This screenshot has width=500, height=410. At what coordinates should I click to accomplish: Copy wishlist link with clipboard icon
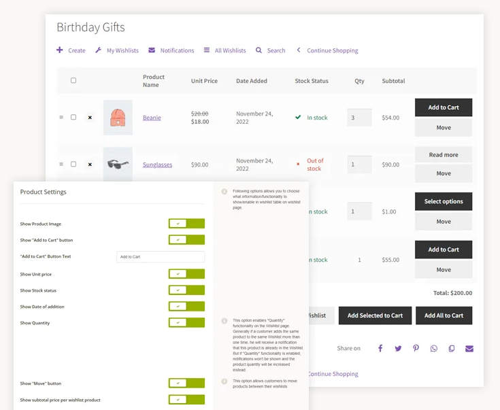pyautogui.click(x=452, y=349)
